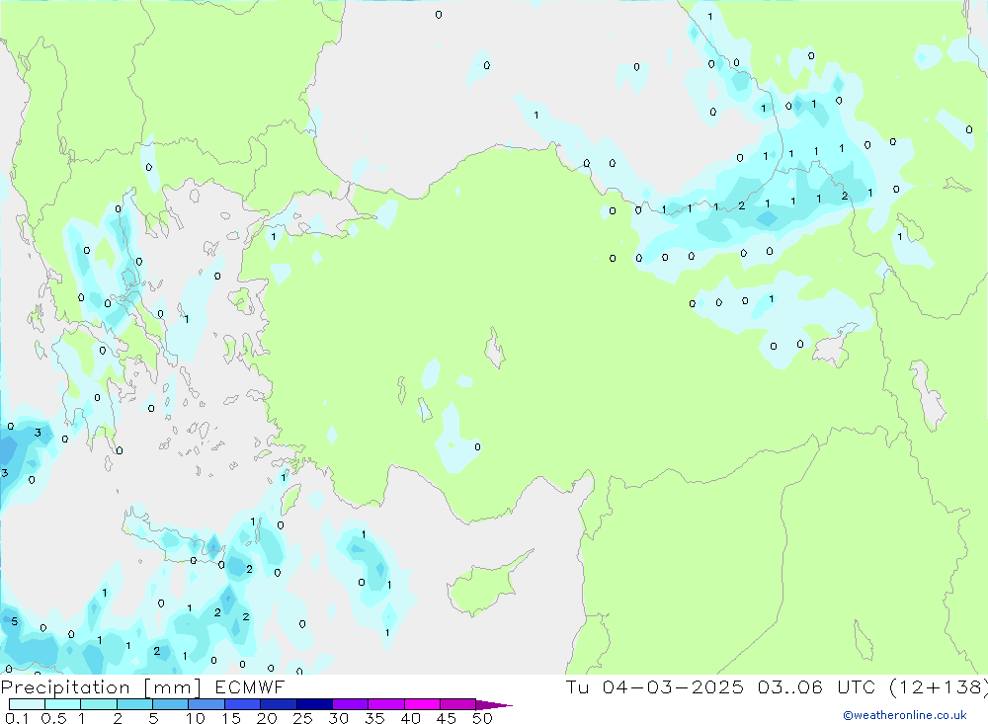Click the 0.1–0.5 mm lightest cyan legend swatch

[27, 704]
